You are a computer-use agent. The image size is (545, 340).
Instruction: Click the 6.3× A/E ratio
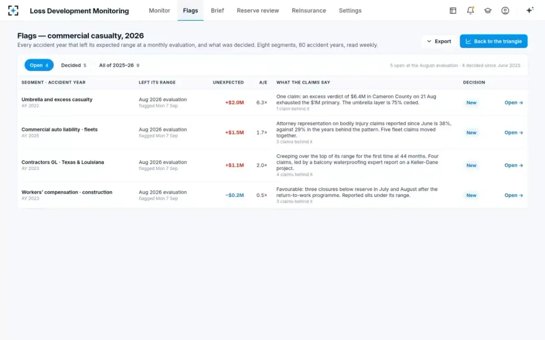(262, 102)
